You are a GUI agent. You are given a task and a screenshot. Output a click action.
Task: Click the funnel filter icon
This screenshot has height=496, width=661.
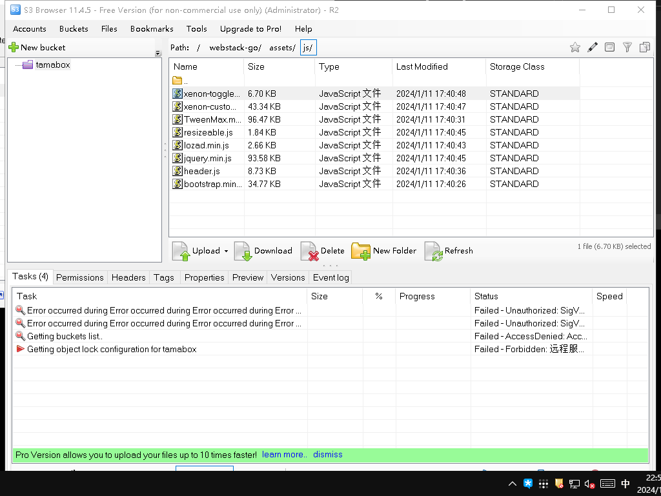(627, 47)
